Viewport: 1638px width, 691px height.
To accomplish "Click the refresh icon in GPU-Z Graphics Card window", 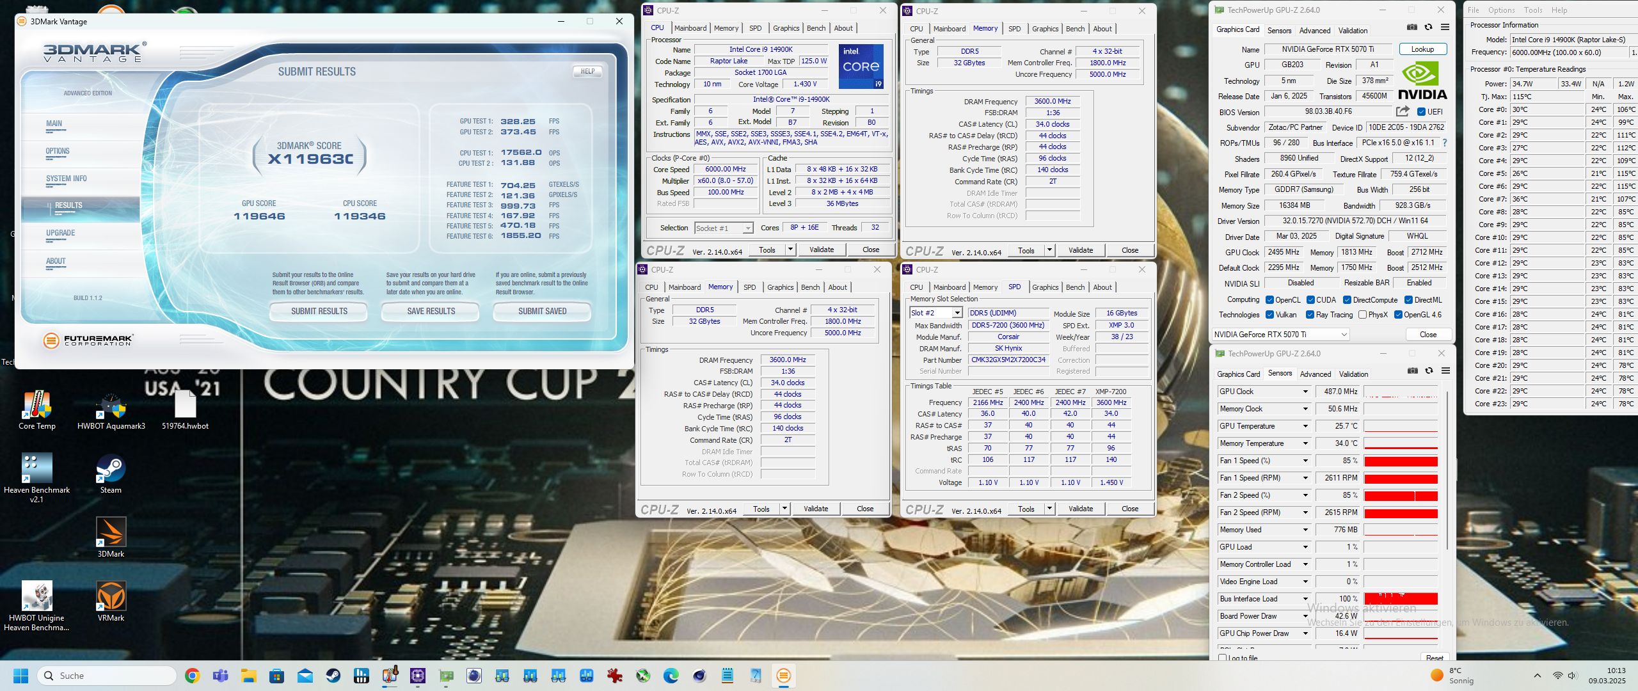I will coord(1428,28).
